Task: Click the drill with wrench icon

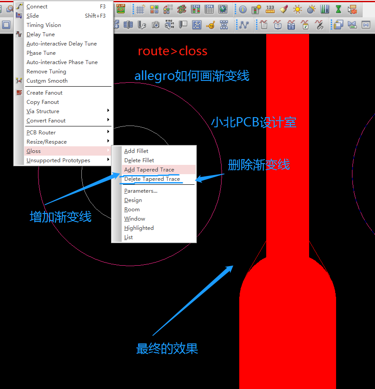Action: (x=142, y=25)
